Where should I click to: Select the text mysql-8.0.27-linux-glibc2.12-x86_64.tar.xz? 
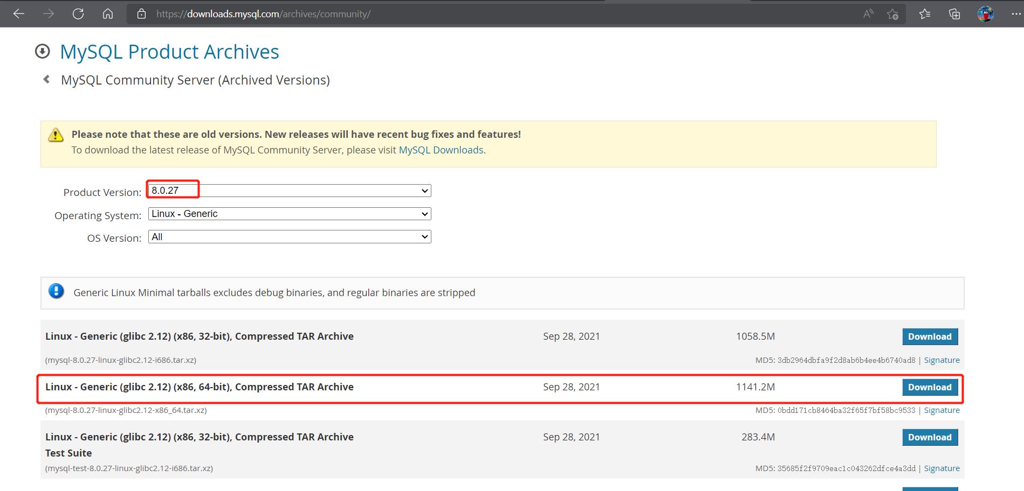(x=126, y=410)
